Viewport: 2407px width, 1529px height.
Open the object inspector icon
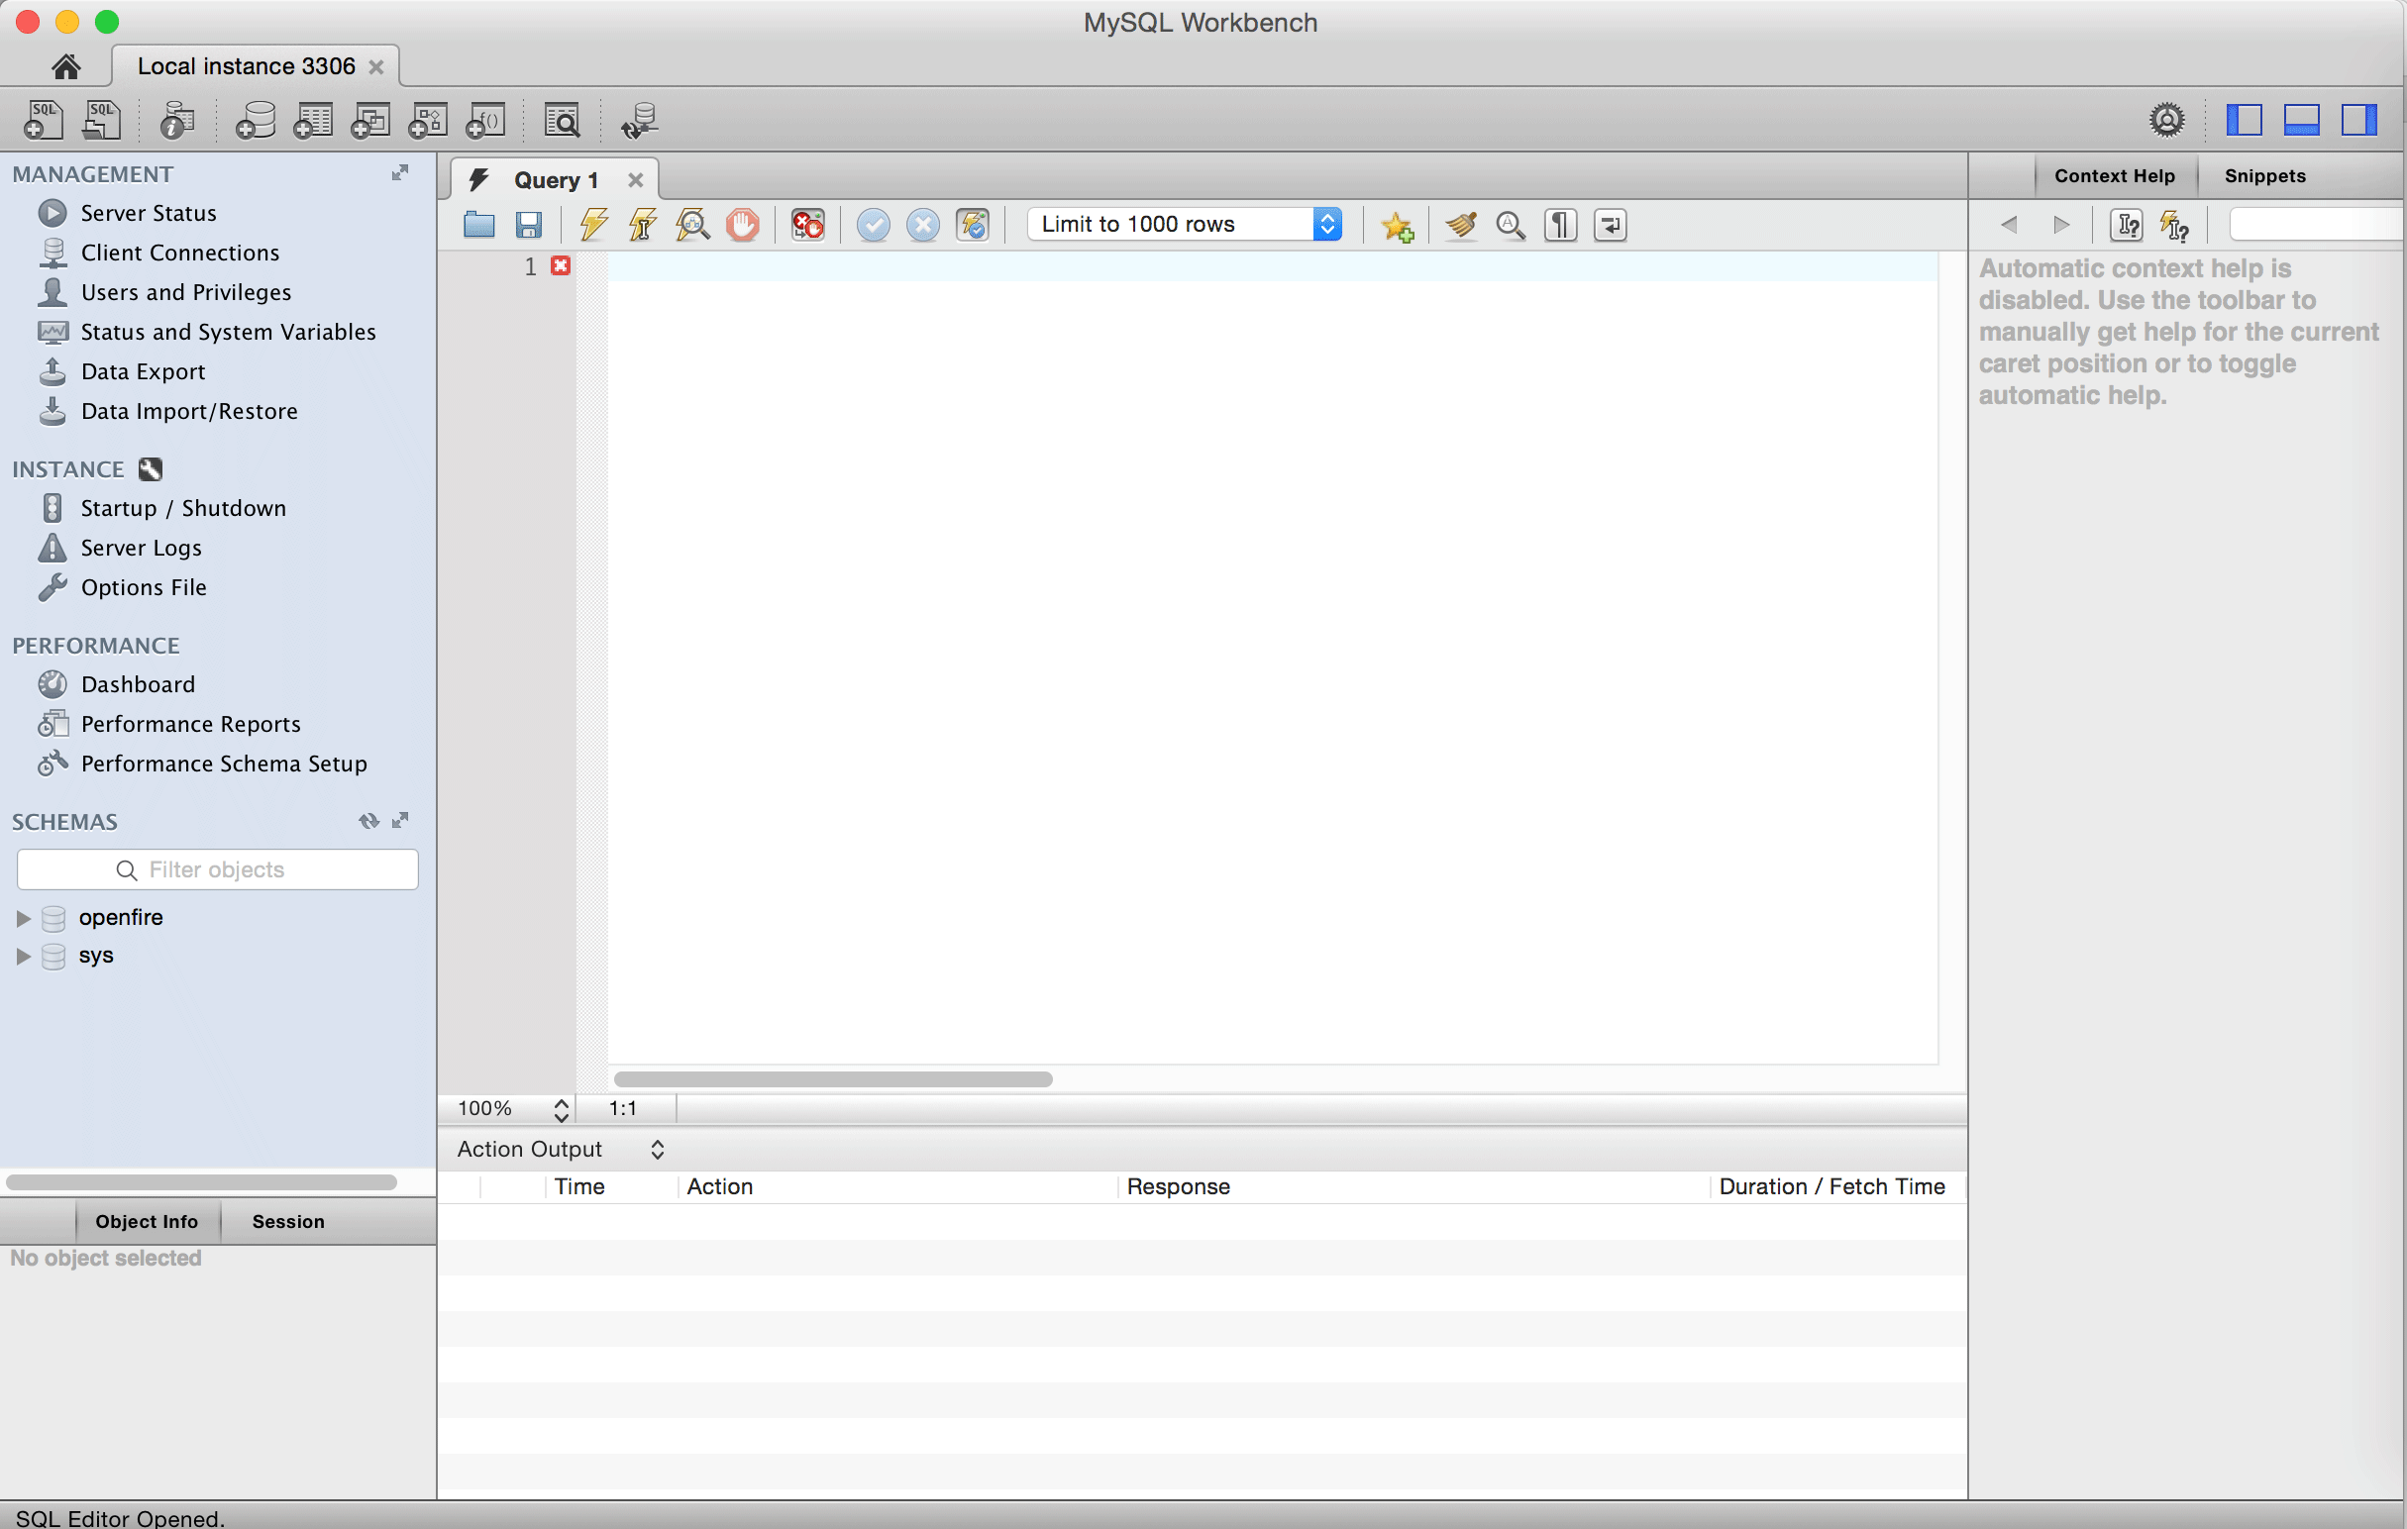pyautogui.click(x=177, y=120)
